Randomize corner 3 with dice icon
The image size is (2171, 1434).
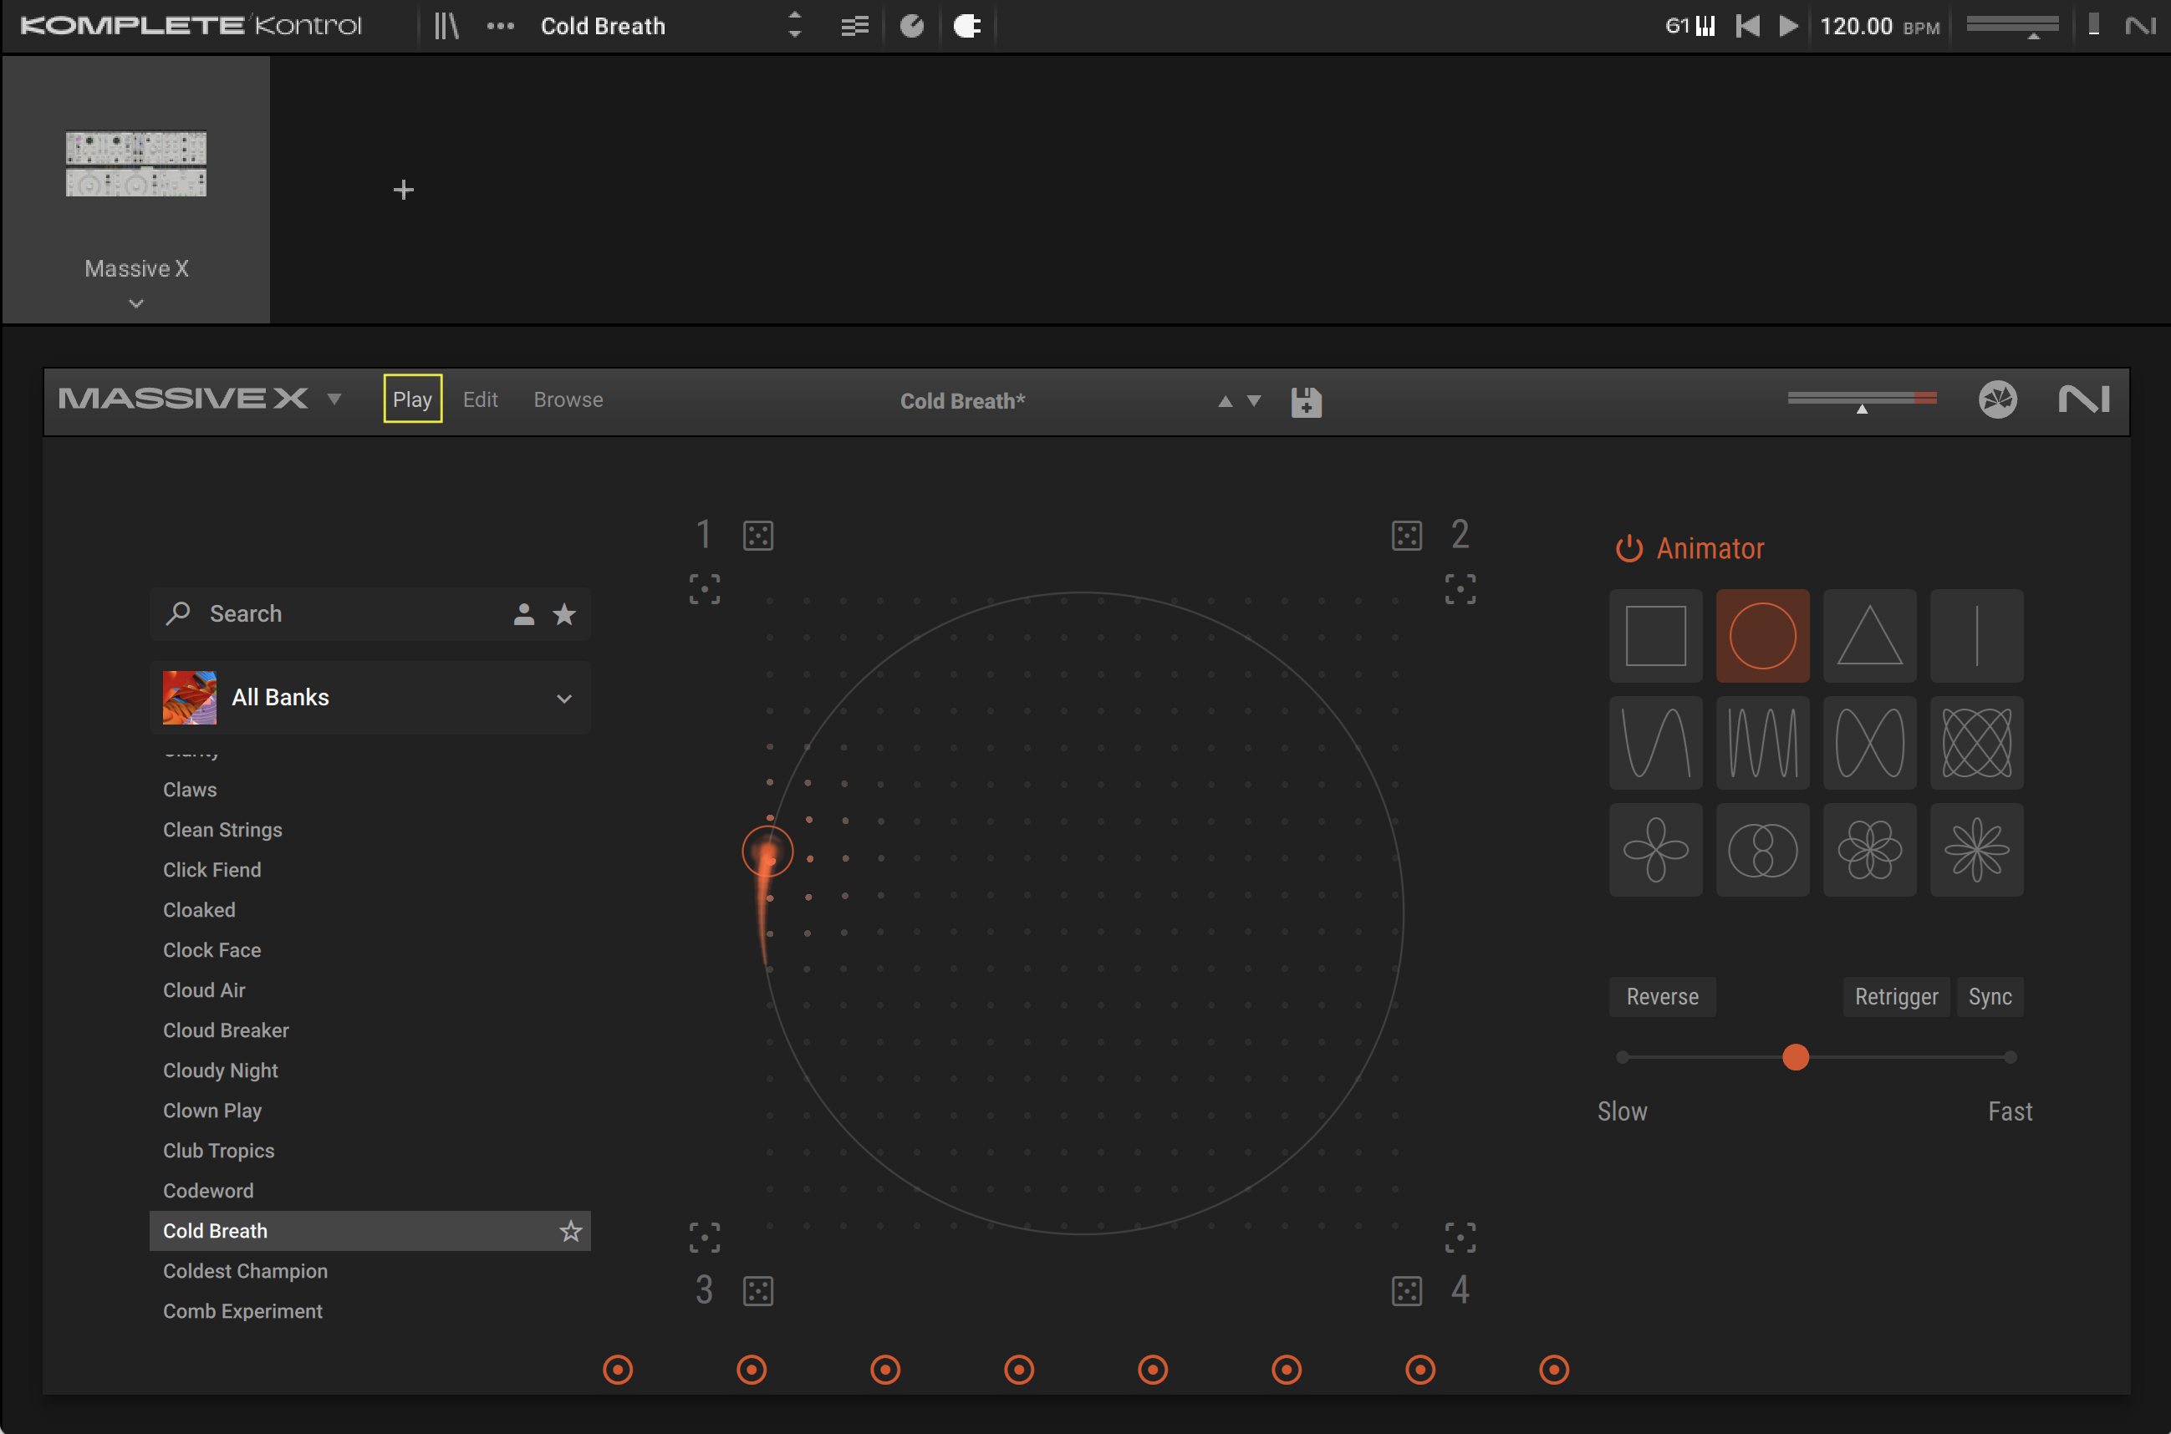[758, 1291]
